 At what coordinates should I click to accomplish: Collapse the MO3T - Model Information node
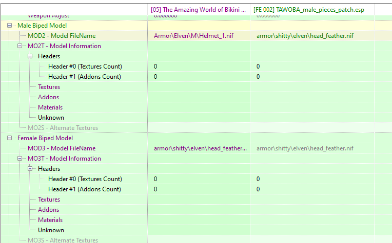point(19,159)
